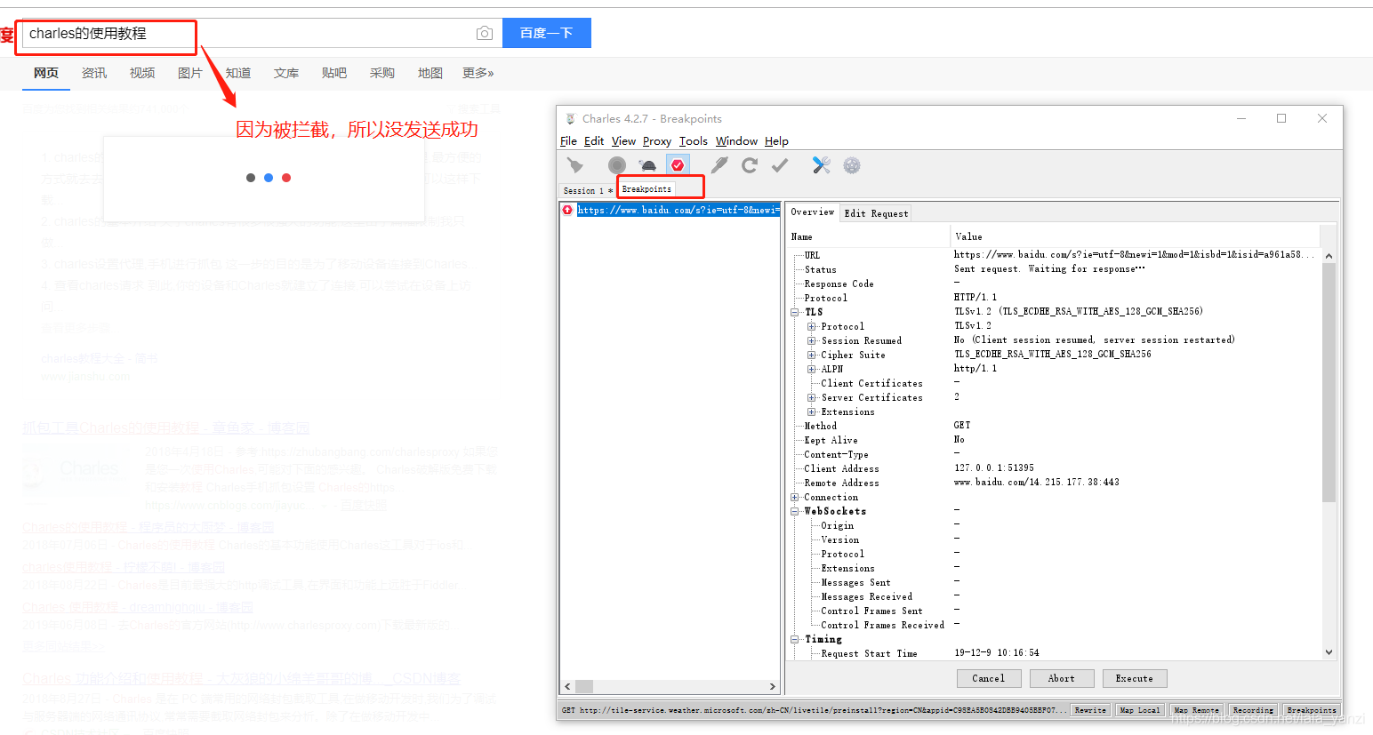Click the horizontal scrollbar right arrow in request list

[x=773, y=686]
